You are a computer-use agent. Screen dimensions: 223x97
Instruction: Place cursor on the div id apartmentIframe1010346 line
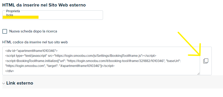[x=31, y=51]
